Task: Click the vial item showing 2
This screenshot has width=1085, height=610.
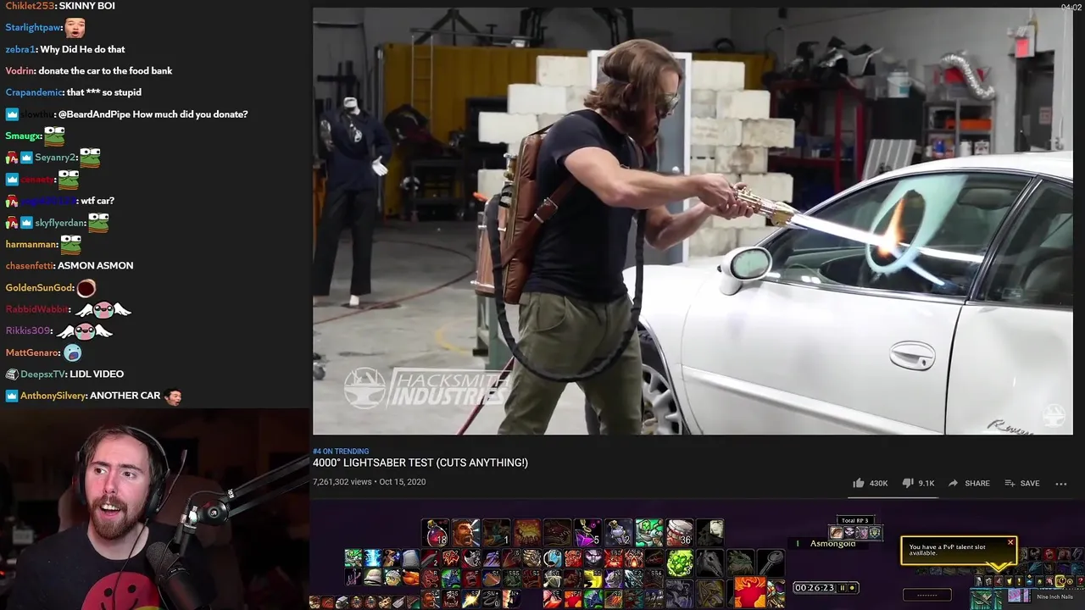Action: coord(619,533)
